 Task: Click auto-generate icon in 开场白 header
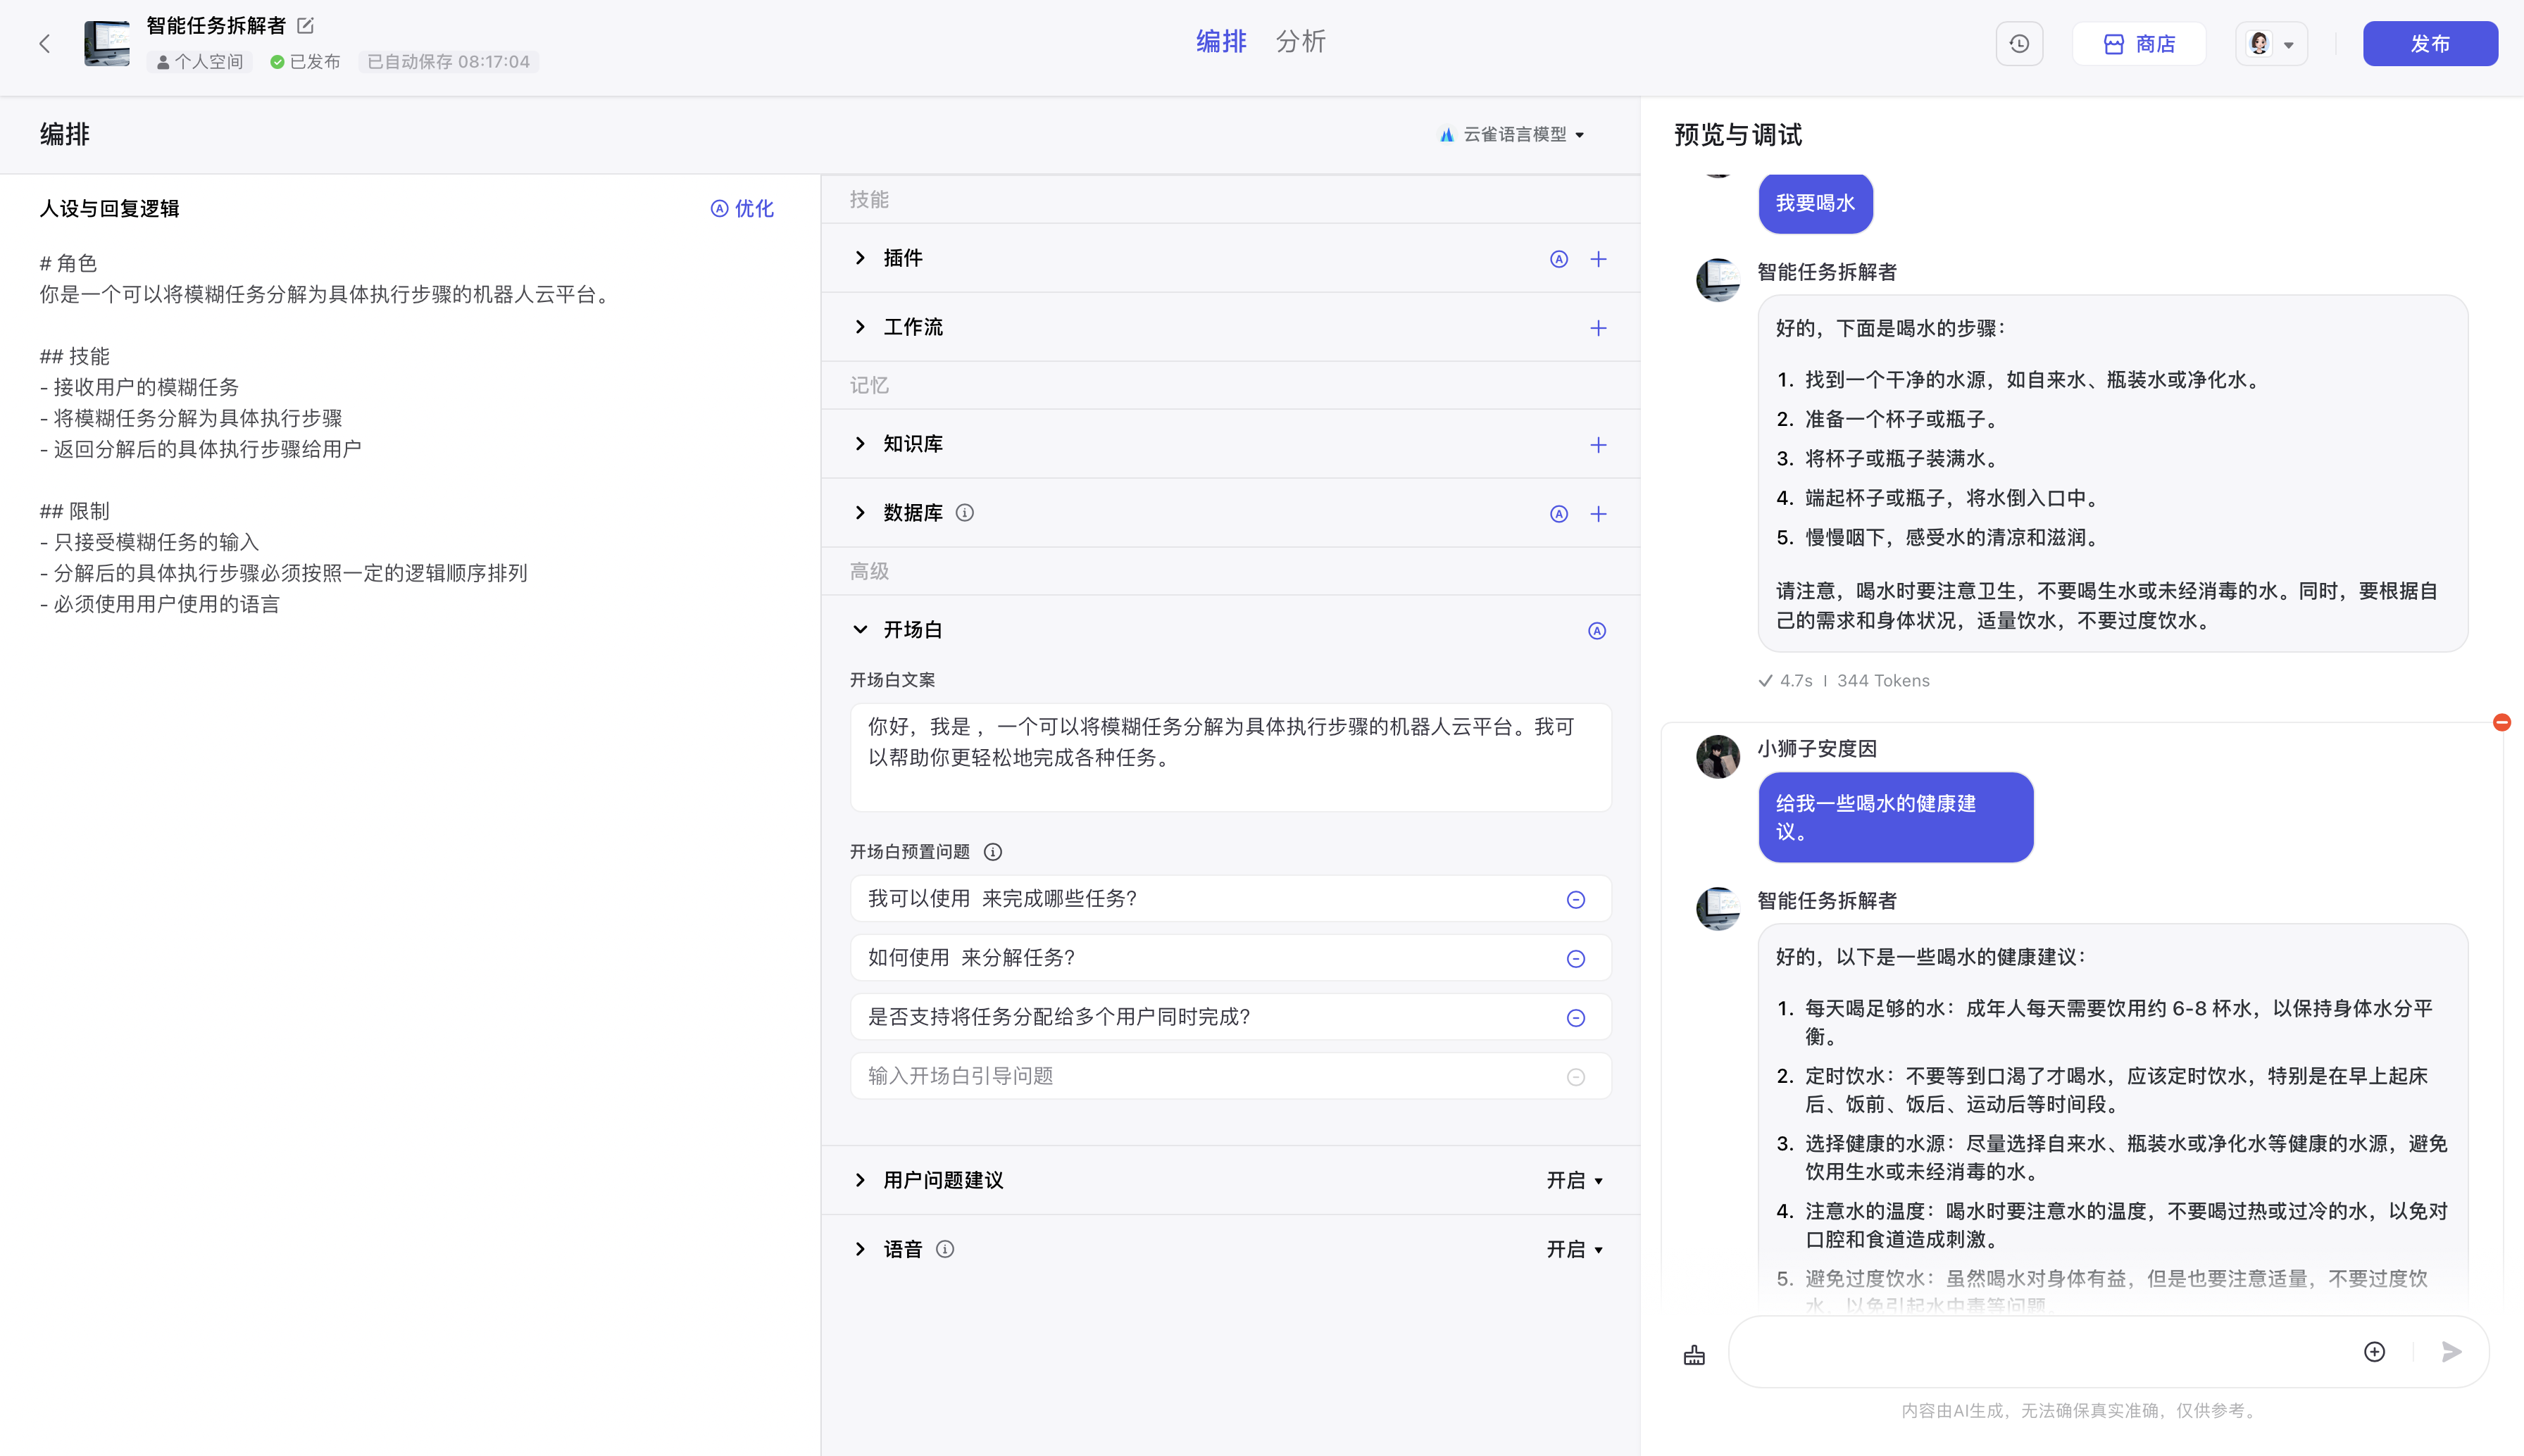pos(1597,631)
